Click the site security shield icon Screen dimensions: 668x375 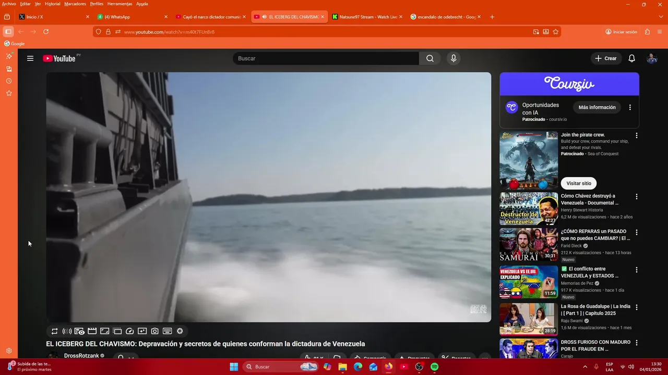click(x=98, y=32)
